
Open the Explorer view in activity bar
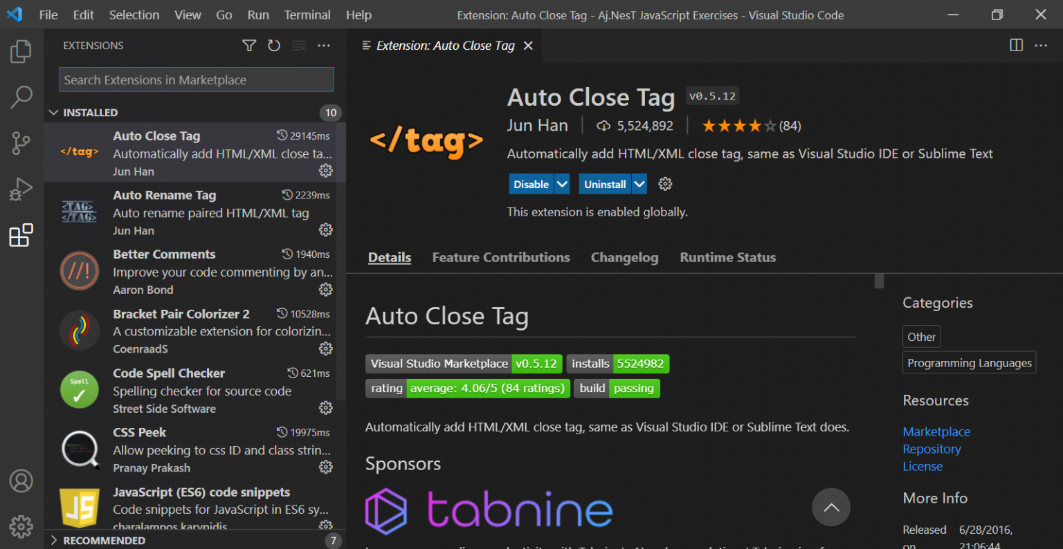[x=21, y=52]
